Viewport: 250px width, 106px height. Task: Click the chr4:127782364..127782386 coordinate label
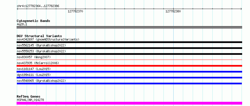(x=38, y=6)
